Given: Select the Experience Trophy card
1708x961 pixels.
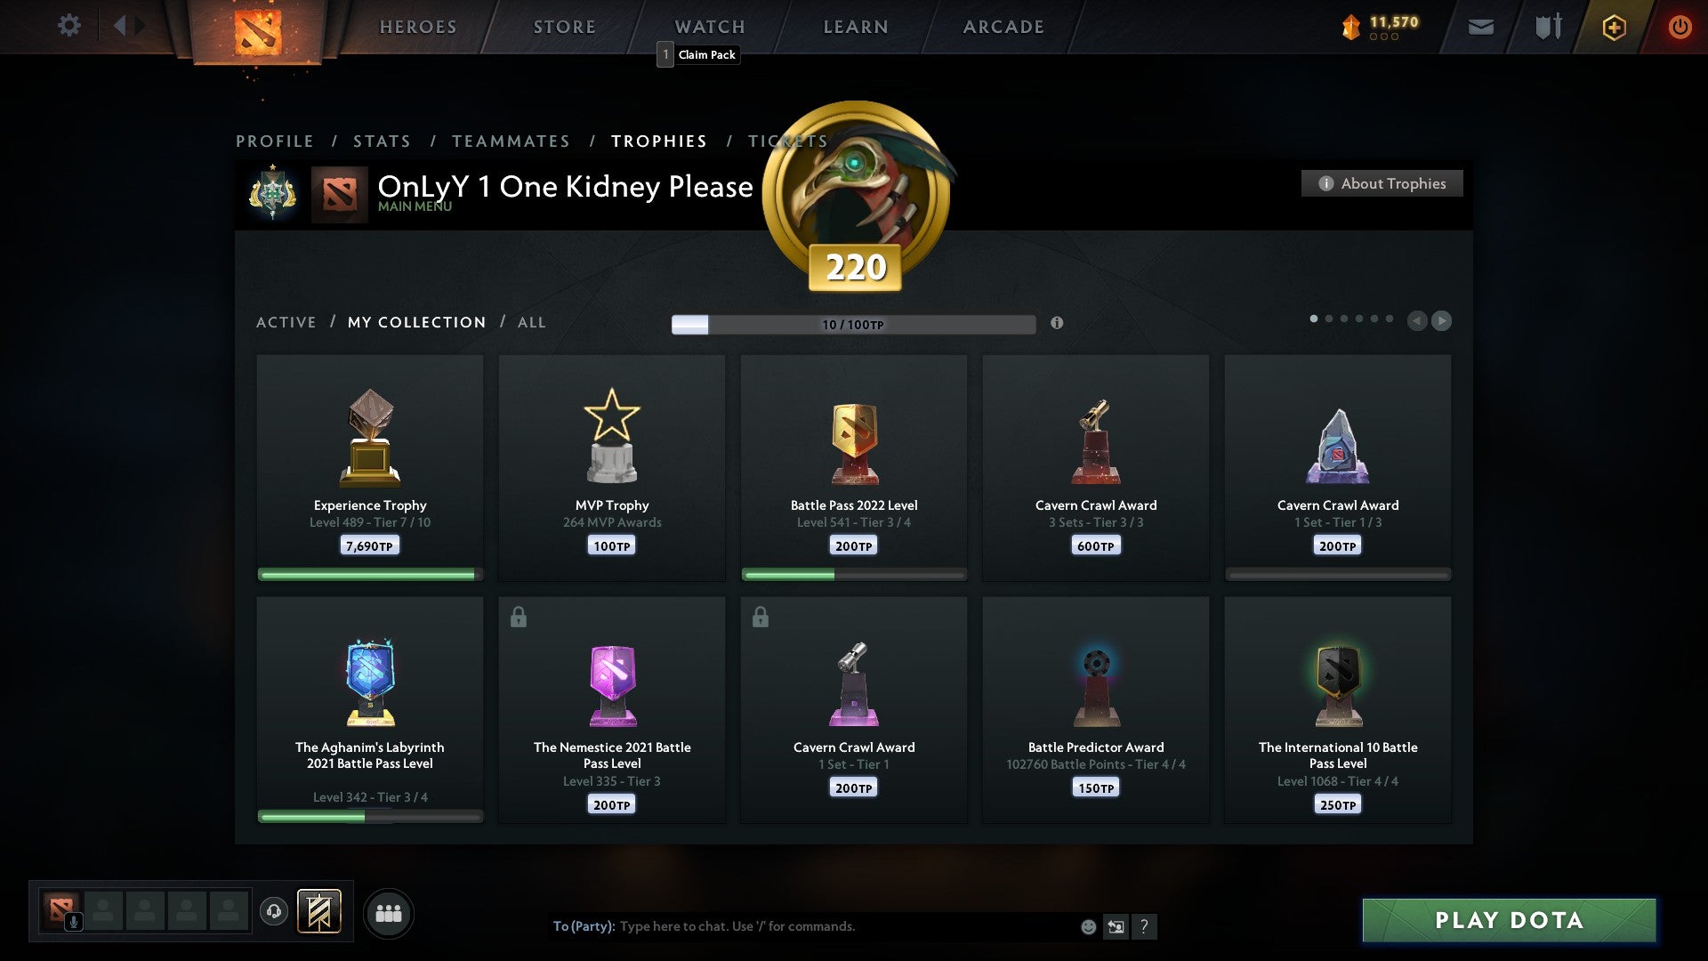Looking at the screenshot, I should point(370,468).
